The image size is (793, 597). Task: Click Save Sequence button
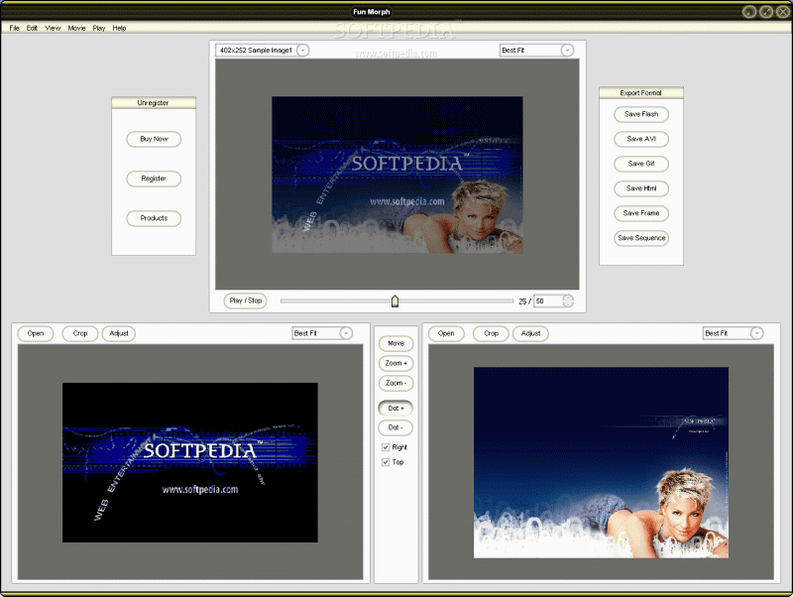(x=641, y=238)
